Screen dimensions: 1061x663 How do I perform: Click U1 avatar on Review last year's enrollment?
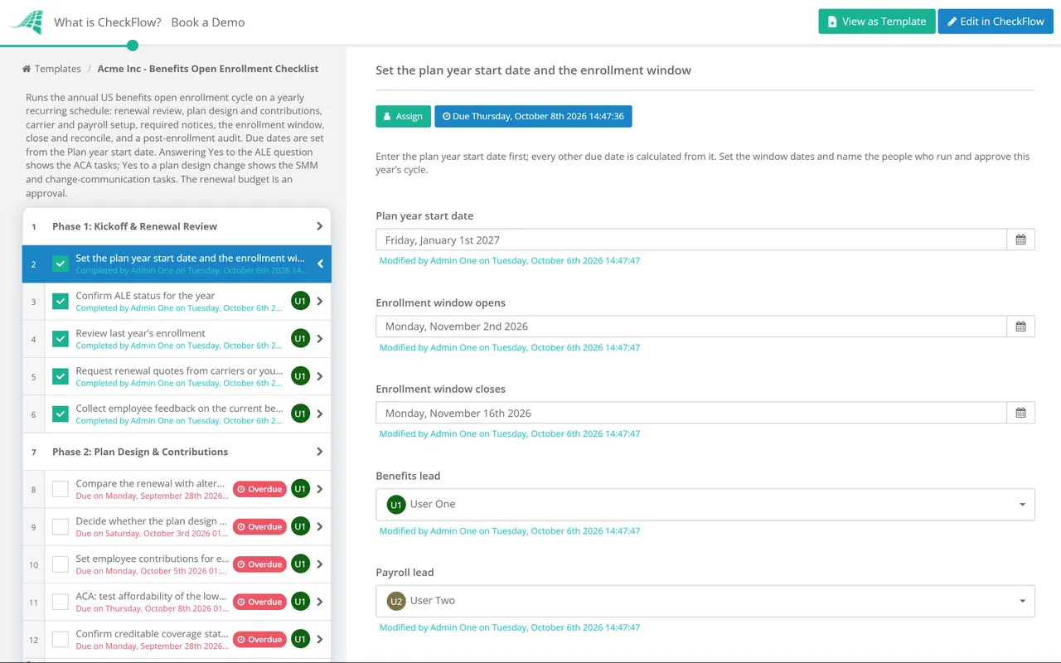point(300,338)
